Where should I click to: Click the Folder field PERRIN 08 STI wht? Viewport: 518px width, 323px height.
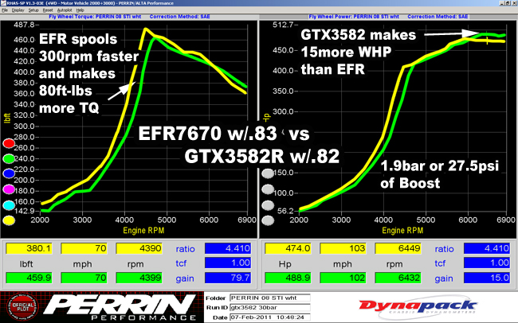coord(270,298)
